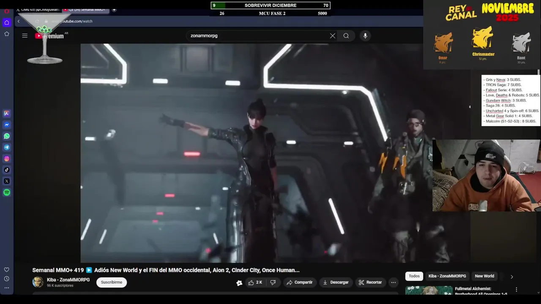Image resolution: width=541 pixels, height=304 pixels.
Task: Open browsing history clock icon
Action: click(x=7, y=279)
